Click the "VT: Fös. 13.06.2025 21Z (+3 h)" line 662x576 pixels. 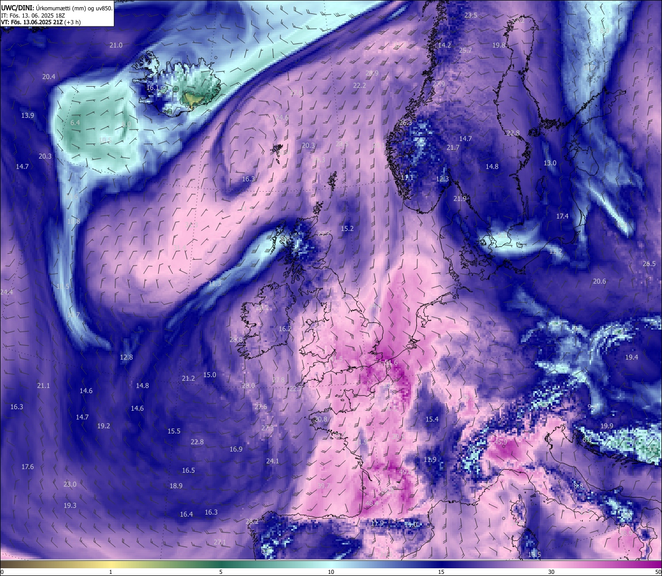click(41, 22)
